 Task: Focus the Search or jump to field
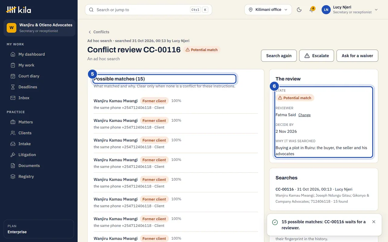pos(149,10)
